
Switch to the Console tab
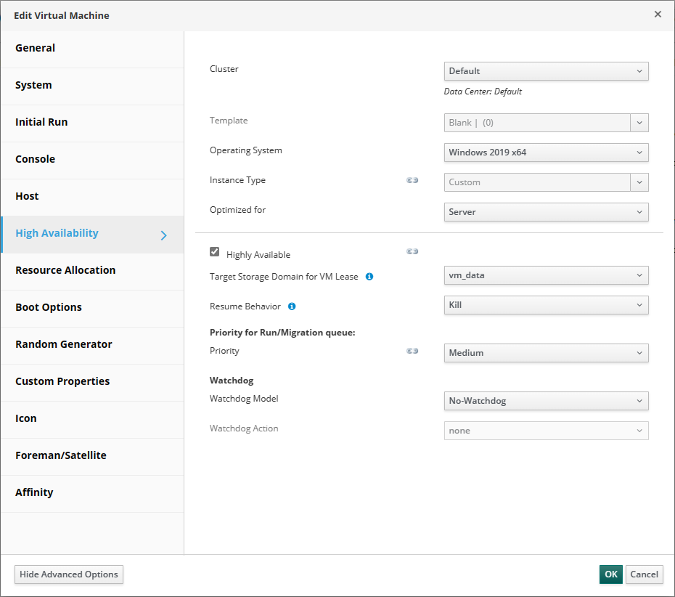(x=92, y=160)
